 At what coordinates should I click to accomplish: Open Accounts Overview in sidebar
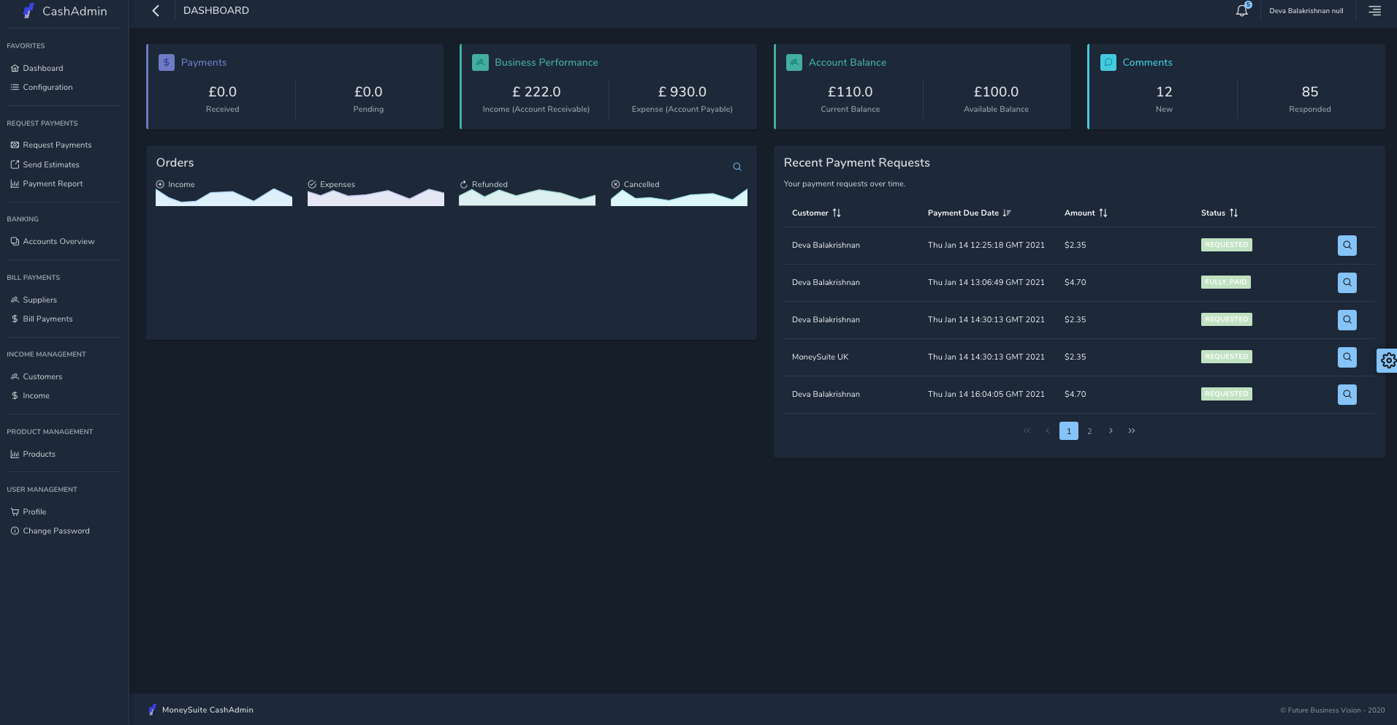pos(58,242)
